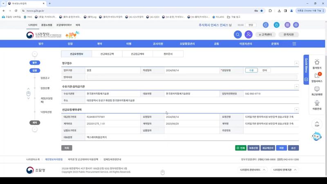The image size is (327, 184).
Task: Select 계약 step in left sidebar
Action: [35, 123]
